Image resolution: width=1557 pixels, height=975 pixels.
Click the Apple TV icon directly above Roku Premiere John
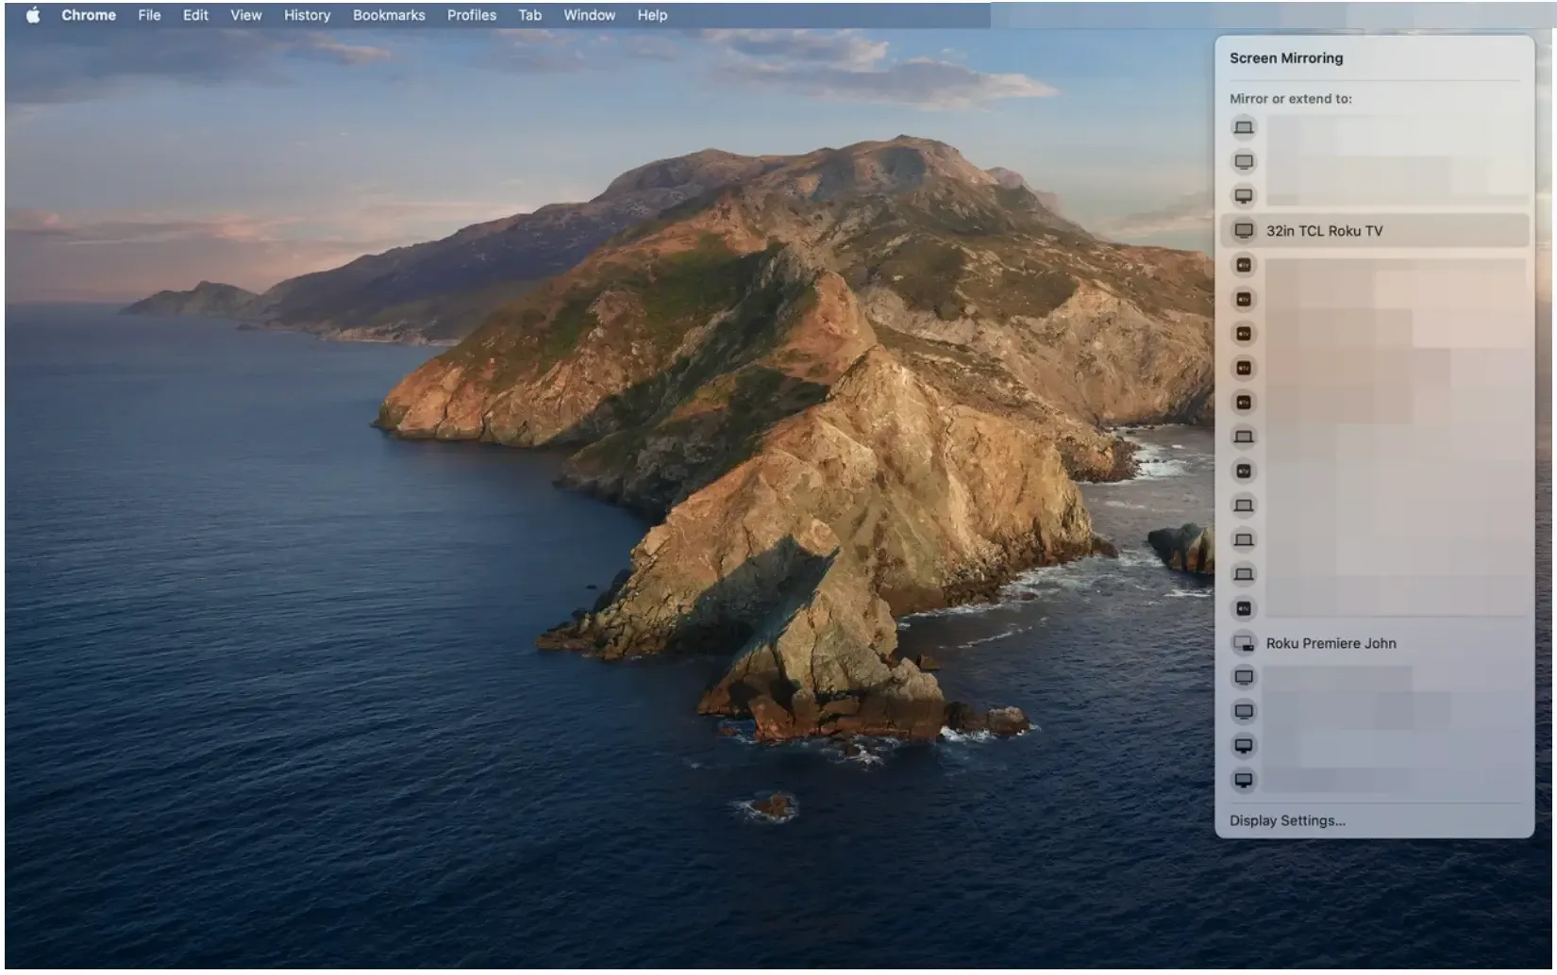point(1244,608)
